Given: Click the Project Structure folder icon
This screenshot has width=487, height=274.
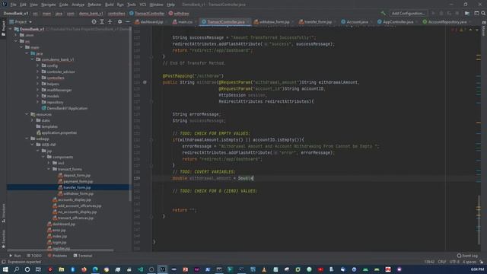Looking at the screenshot, I should point(467,14).
